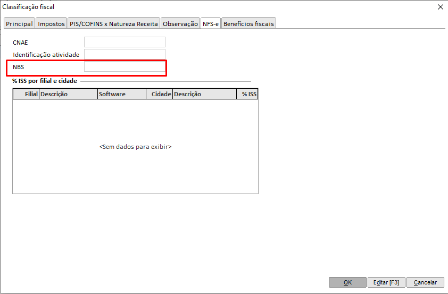
Task: Switch to the Principal tab
Action: [19, 24]
